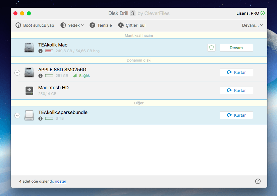The width and height of the screenshot is (277, 196).
Task: Select the TEAkolik.sparsebundle name
Action: (x=63, y=112)
